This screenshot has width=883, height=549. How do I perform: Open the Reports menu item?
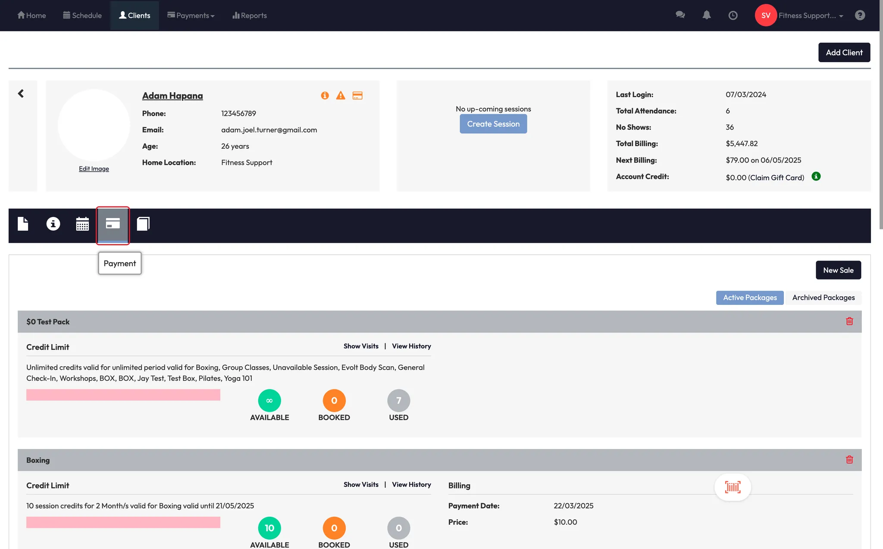point(250,16)
